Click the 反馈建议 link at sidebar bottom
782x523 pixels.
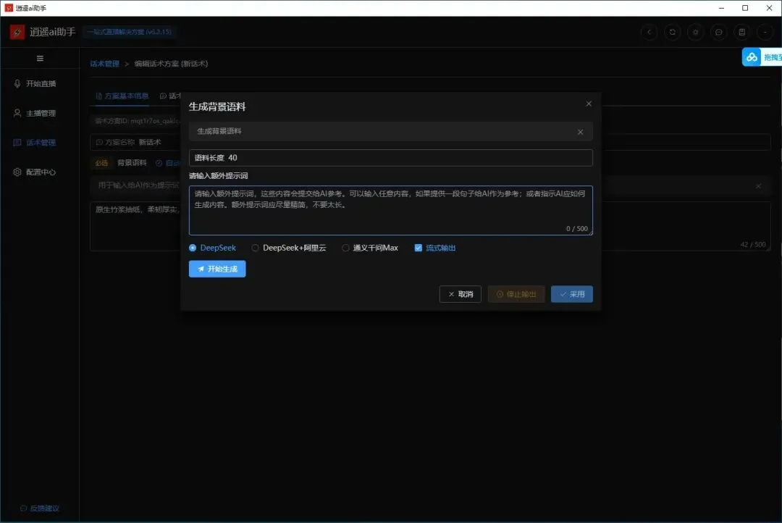pyautogui.click(x=40, y=508)
